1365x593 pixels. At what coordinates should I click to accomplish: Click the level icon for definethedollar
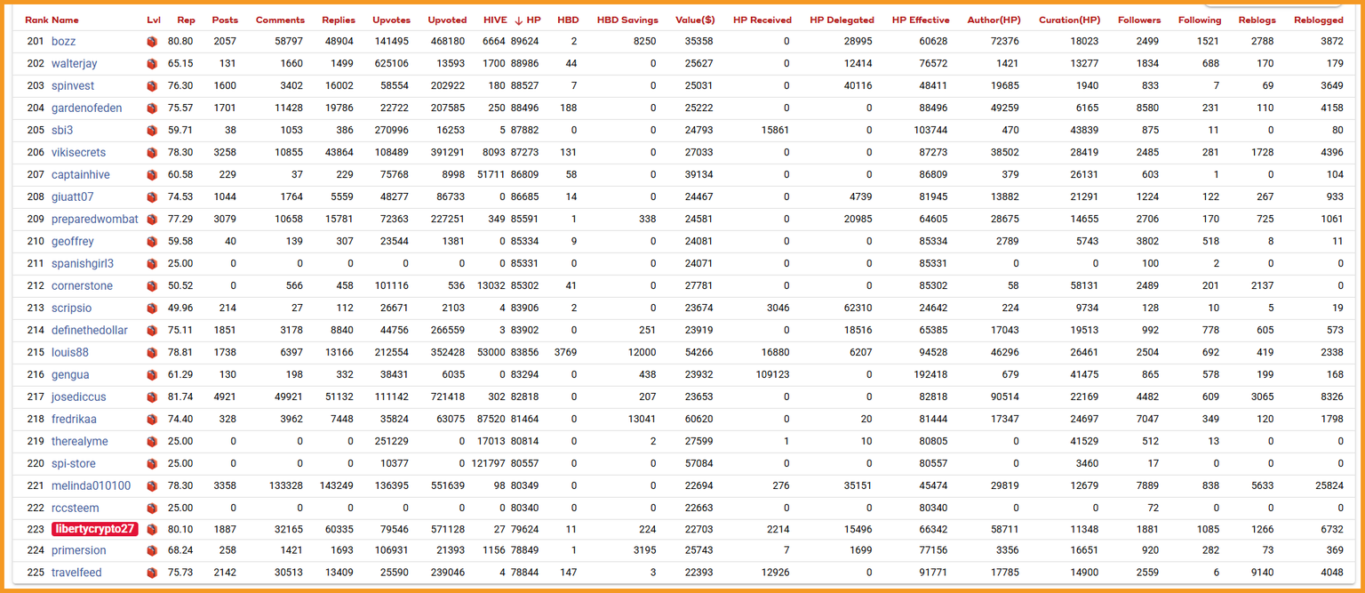point(152,331)
